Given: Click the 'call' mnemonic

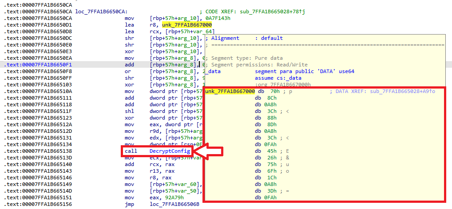Looking at the screenshot, I should [131, 151].
